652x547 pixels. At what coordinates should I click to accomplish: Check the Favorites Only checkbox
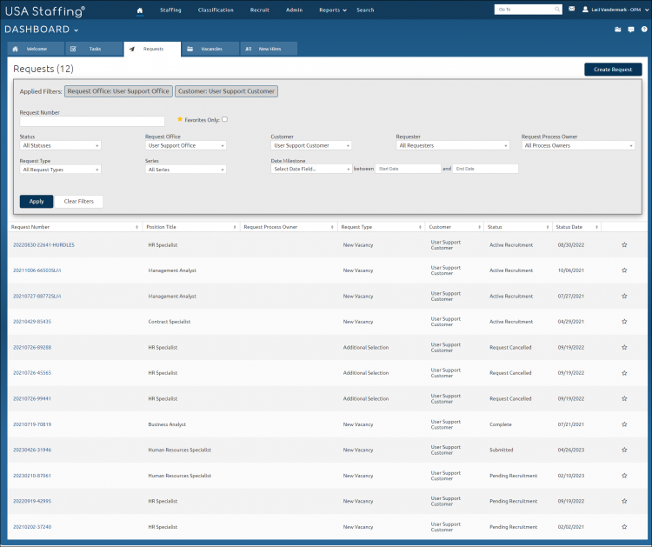(224, 119)
